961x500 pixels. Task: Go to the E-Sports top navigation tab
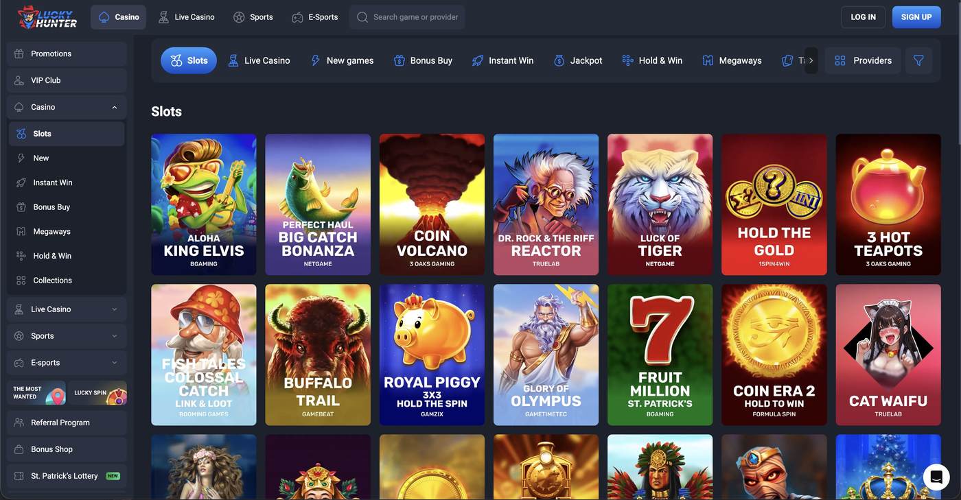[315, 17]
